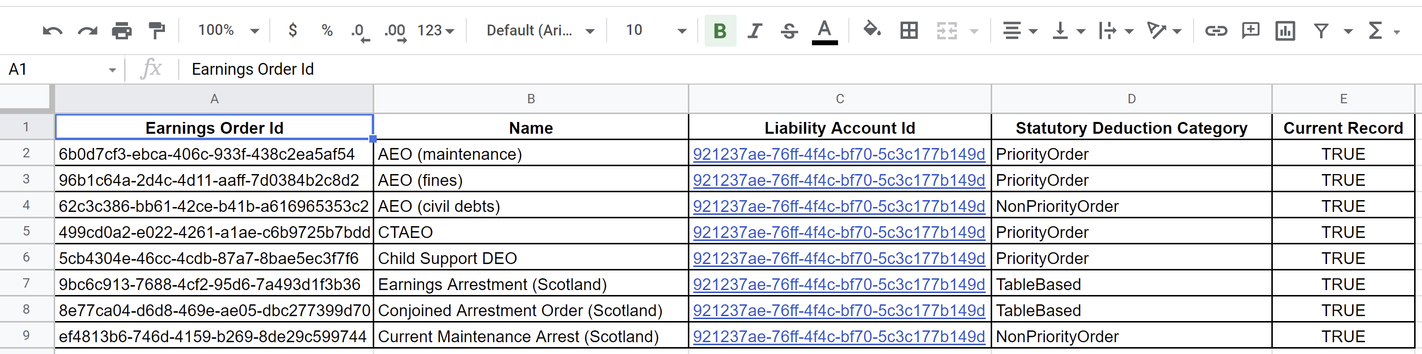This screenshot has height=354, width=1422.
Task: Open the Borders icon
Action: click(908, 31)
